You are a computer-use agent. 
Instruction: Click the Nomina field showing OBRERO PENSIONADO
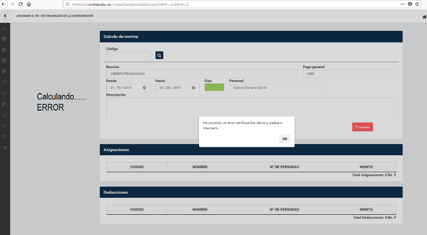202,74
